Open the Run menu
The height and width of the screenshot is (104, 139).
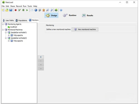pos(25,6)
